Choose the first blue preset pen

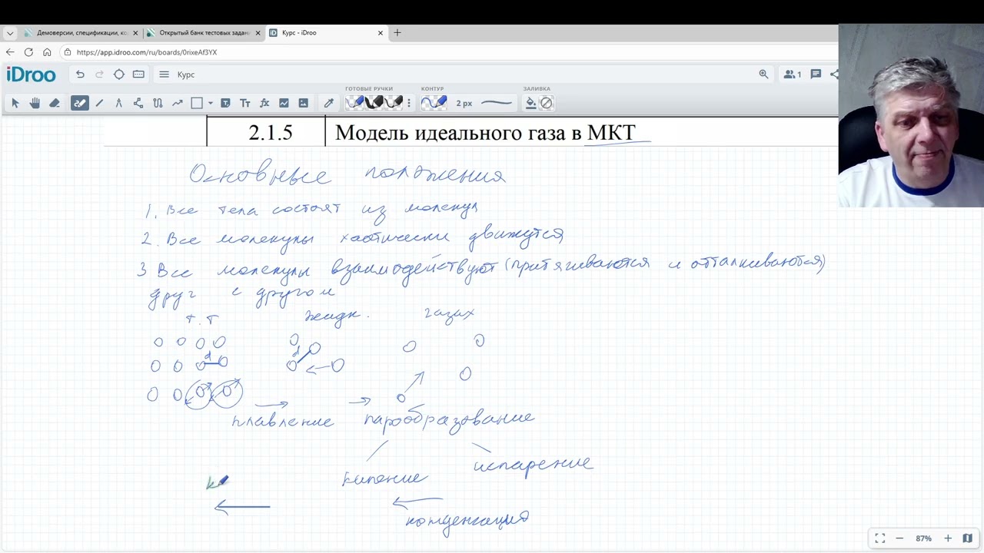click(x=354, y=102)
